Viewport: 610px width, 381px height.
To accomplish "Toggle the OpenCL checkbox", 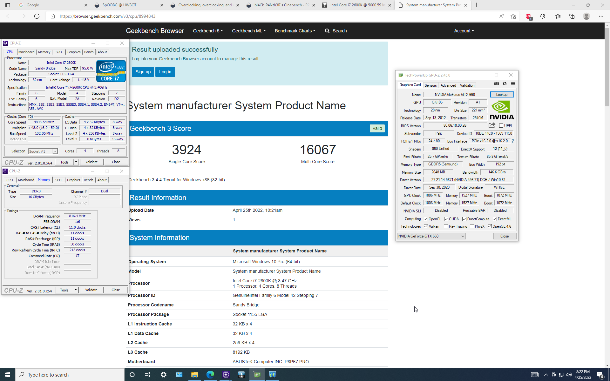I will (426, 219).
